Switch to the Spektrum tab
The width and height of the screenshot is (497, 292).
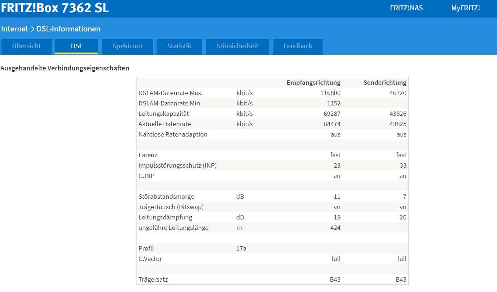[x=127, y=46]
